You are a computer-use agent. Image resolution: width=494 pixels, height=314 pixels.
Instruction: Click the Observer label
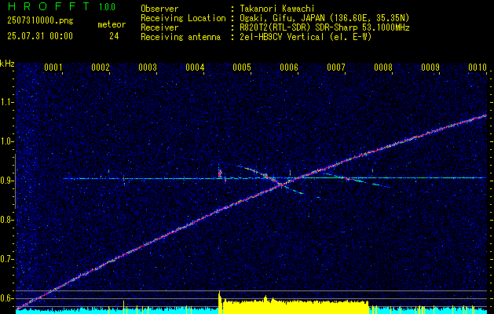tap(159, 9)
